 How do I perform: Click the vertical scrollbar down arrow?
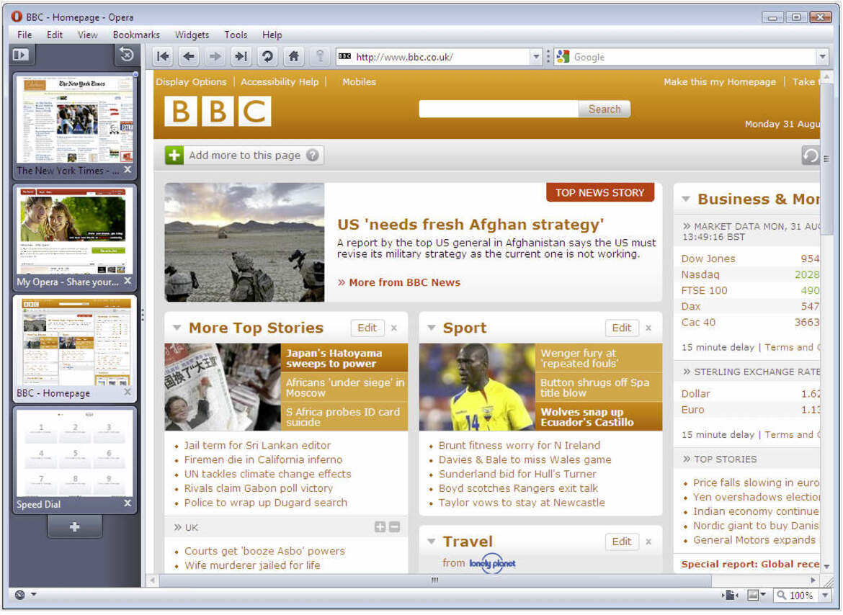(x=826, y=567)
